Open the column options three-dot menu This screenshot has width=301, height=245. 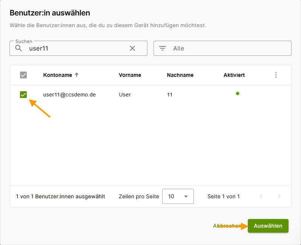point(276,75)
